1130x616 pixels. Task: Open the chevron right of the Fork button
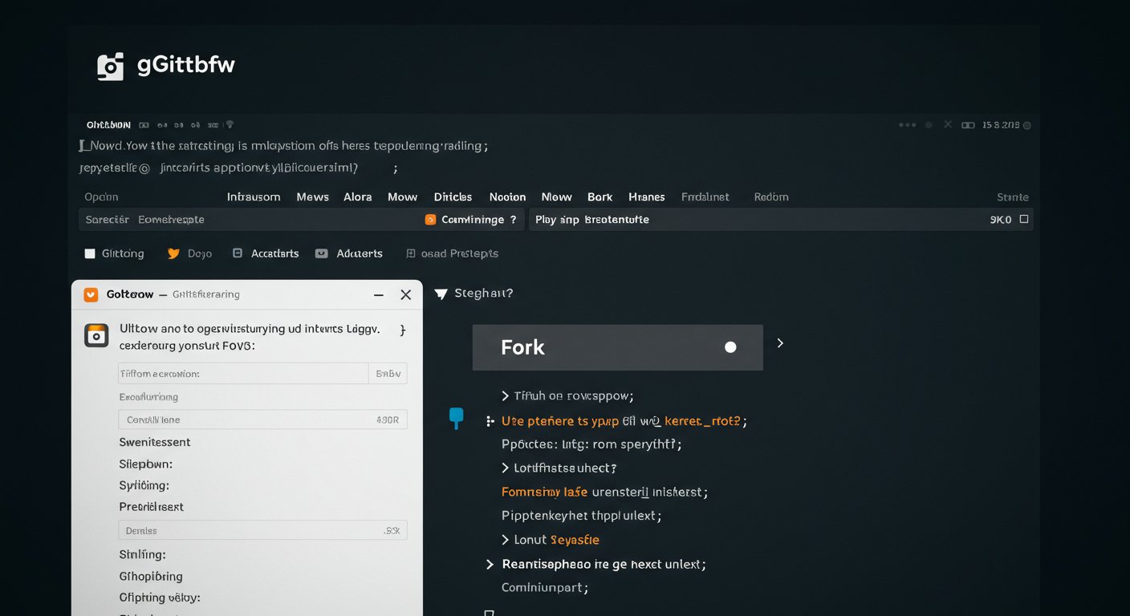click(x=779, y=342)
